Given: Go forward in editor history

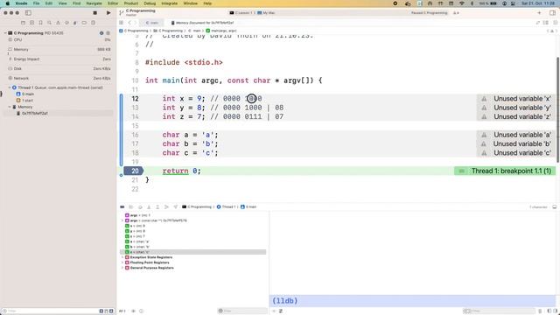Looking at the screenshot, I should click(136, 23).
